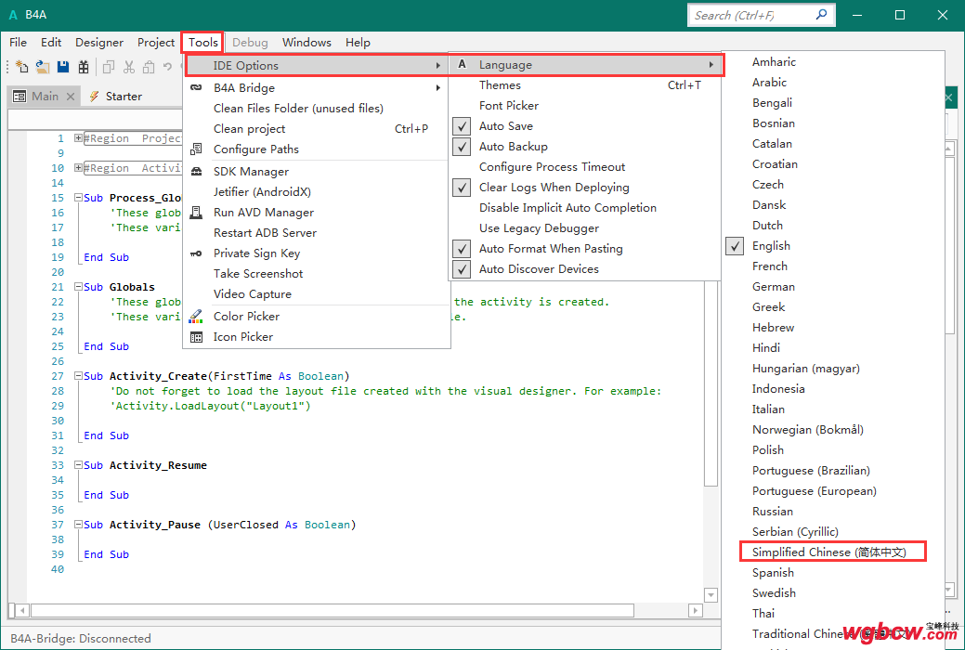The height and width of the screenshot is (650, 965).
Task: Click the B4A logo in the title bar
Action: (14, 15)
